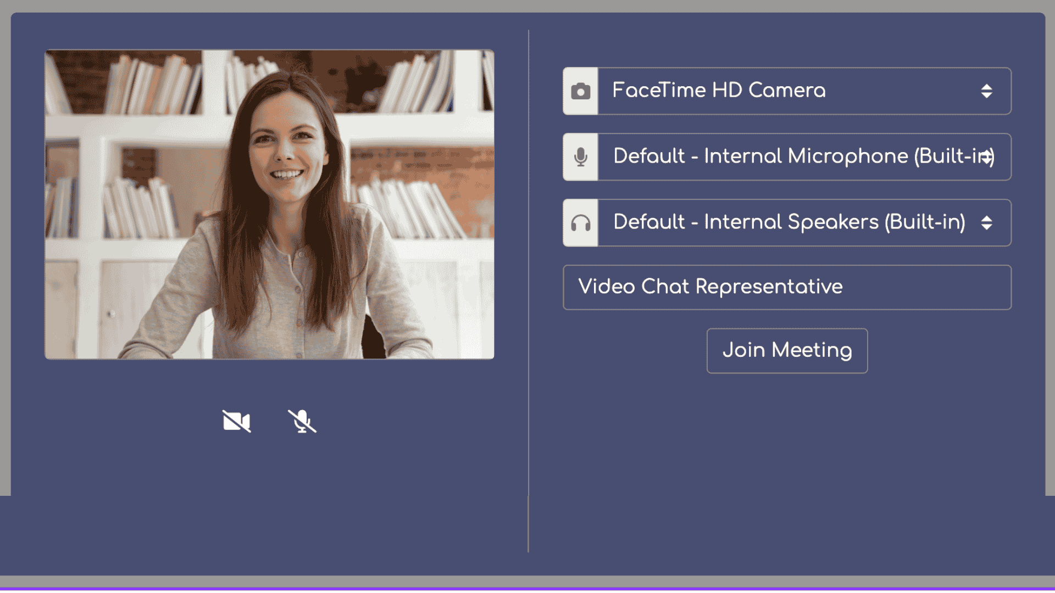Image resolution: width=1055 pixels, height=593 pixels.
Task: Click the "FaceTime HD Camera" label text
Action: 719,91
